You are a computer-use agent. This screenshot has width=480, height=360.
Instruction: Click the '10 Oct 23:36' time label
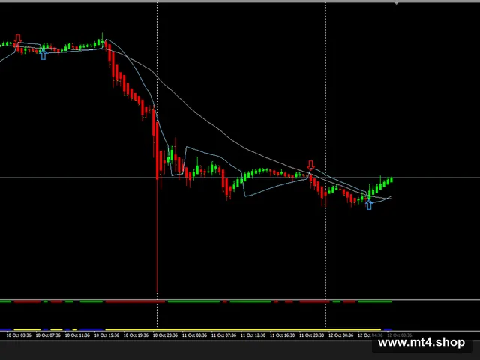[165, 335]
